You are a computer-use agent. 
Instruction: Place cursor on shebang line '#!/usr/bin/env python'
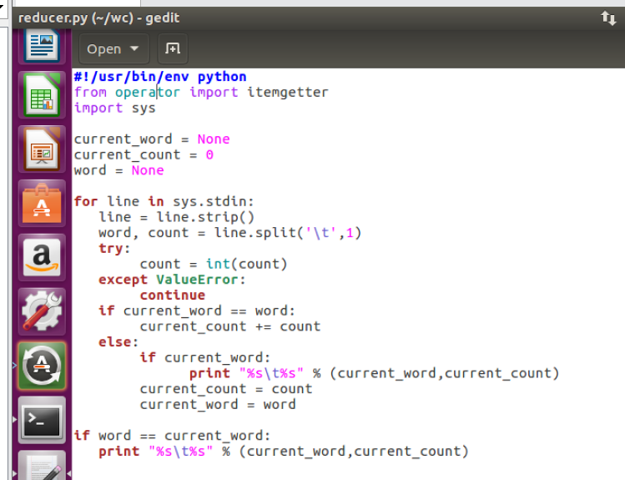(x=160, y=77)
